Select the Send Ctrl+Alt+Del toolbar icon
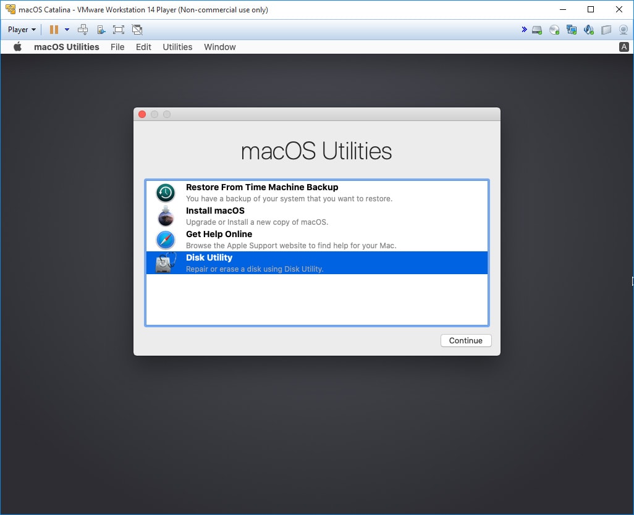634x515 pixels. coord(83,29)
